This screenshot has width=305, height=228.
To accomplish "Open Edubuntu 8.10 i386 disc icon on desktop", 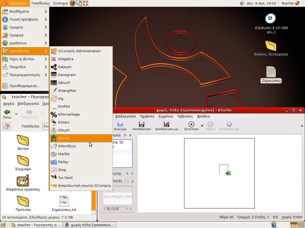I will pyautogui.click(x=270, y=18).
